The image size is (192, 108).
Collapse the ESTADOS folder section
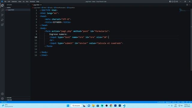point(9,7)
